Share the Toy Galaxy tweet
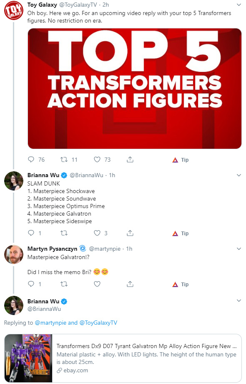The image size is (246, 384). pos(130,160)
